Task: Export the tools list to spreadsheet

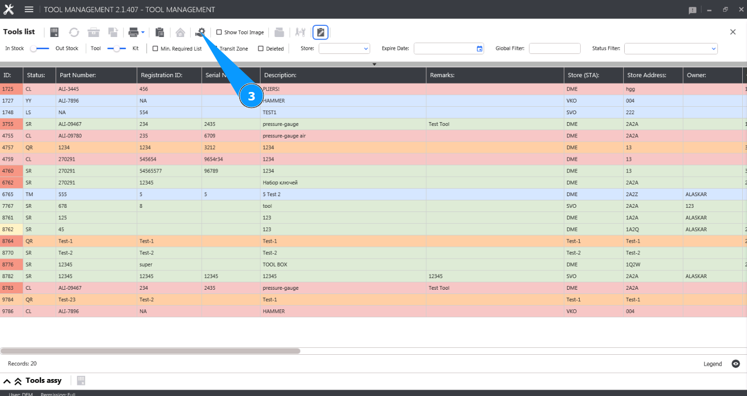Action: coord(55,32)
